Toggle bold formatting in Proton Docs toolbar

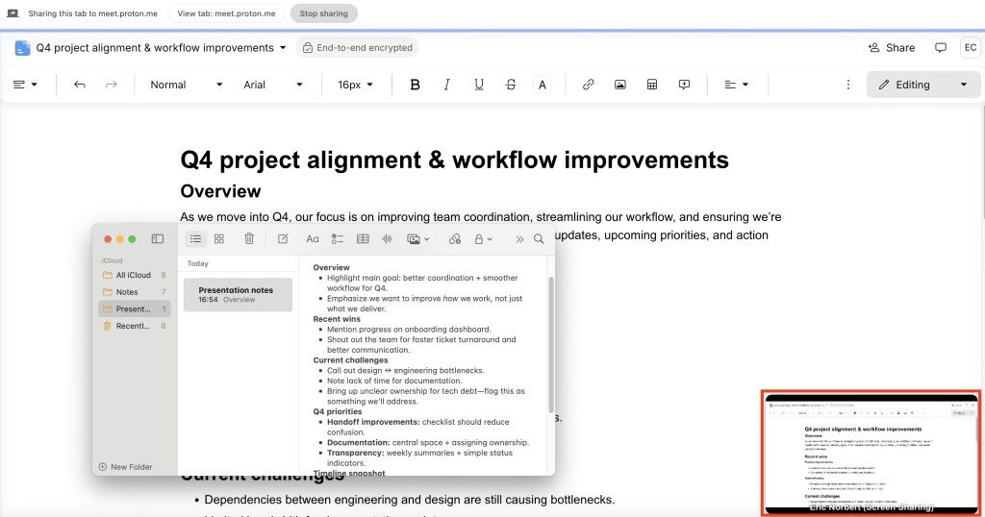pyautogui.click(x=415, y=85)
